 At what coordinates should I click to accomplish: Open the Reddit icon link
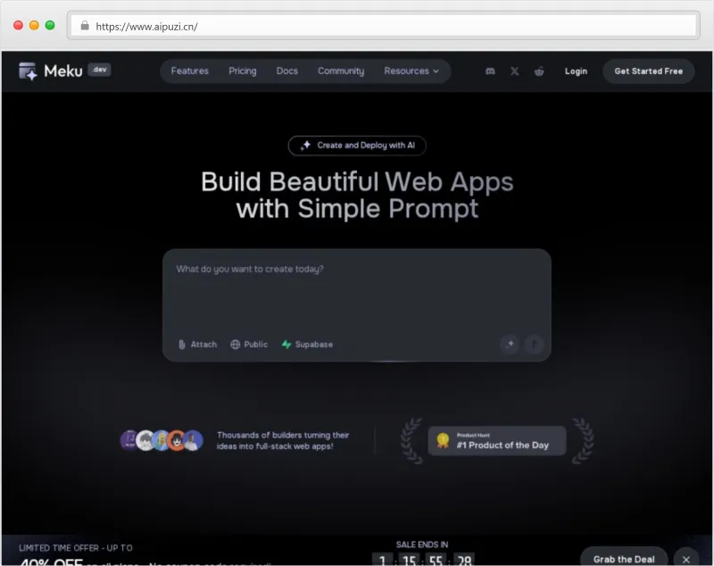(539, 71)
